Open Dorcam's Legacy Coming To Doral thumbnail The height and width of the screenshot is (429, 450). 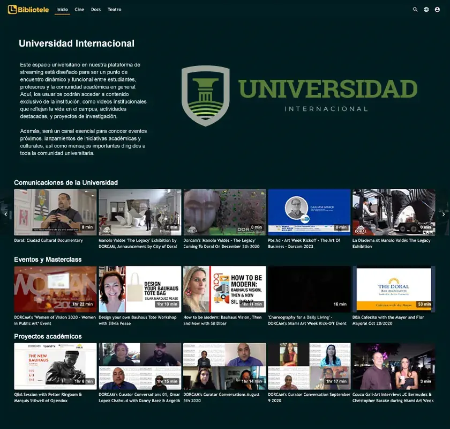point(224,212)
